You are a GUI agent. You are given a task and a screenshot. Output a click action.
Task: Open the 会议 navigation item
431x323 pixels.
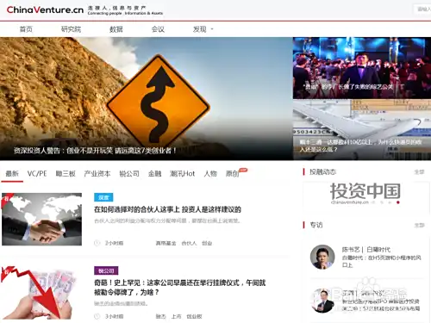pos(158,29)
